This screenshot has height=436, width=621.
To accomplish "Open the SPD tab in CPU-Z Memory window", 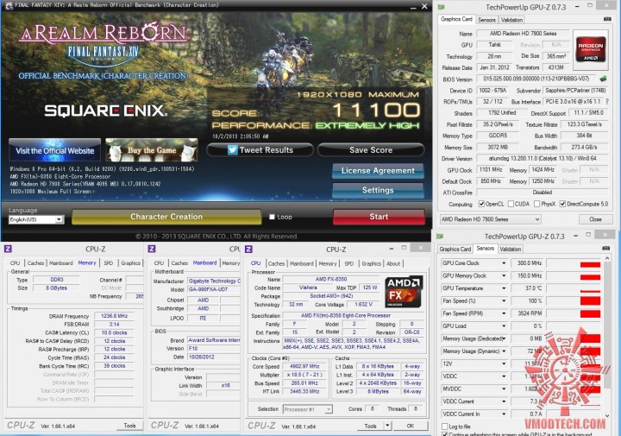I will pyautogui.click(x=108, y=263).
